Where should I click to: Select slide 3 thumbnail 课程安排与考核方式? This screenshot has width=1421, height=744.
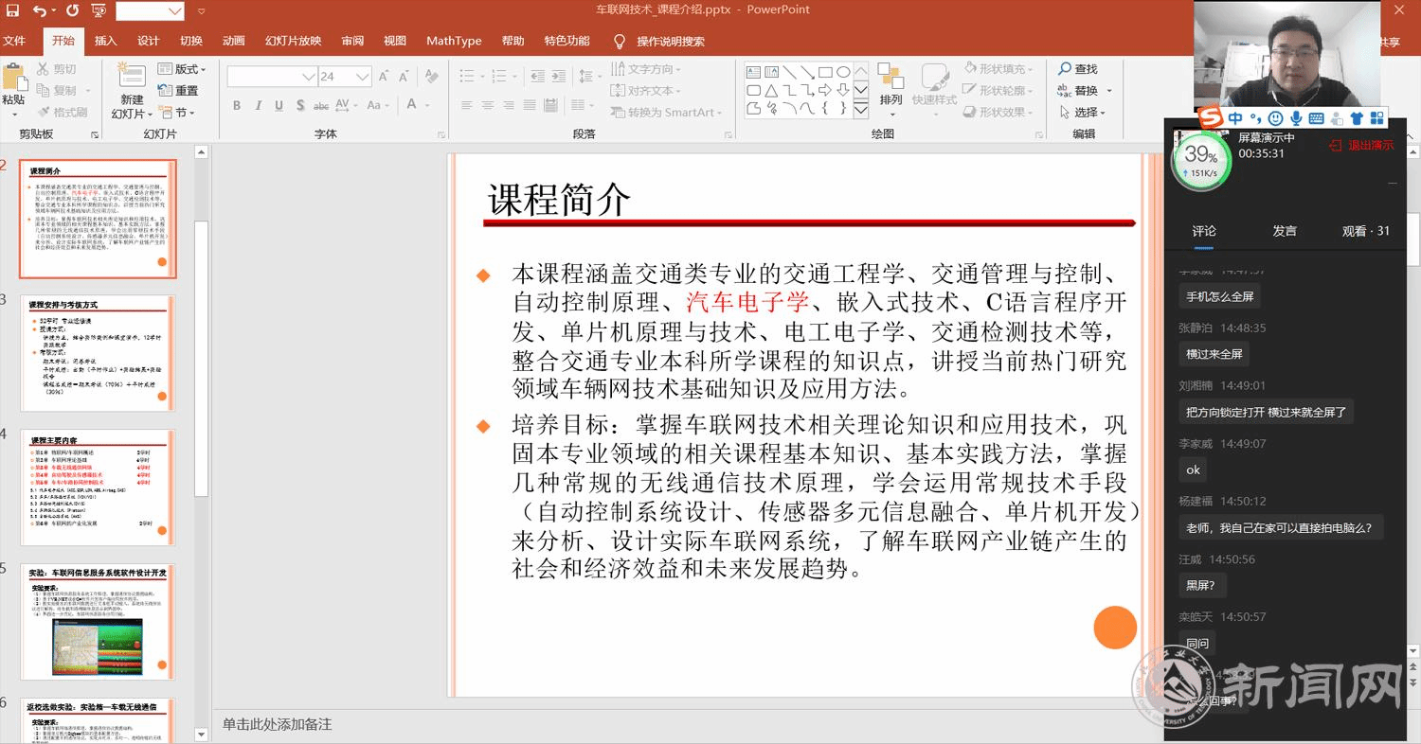(x=99, y=352)
